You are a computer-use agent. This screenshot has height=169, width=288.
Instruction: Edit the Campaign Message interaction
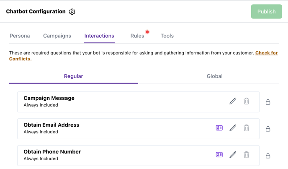click(233, 101)
